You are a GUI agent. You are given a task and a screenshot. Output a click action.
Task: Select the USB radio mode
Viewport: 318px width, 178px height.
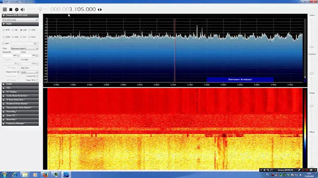pos(29,30)
